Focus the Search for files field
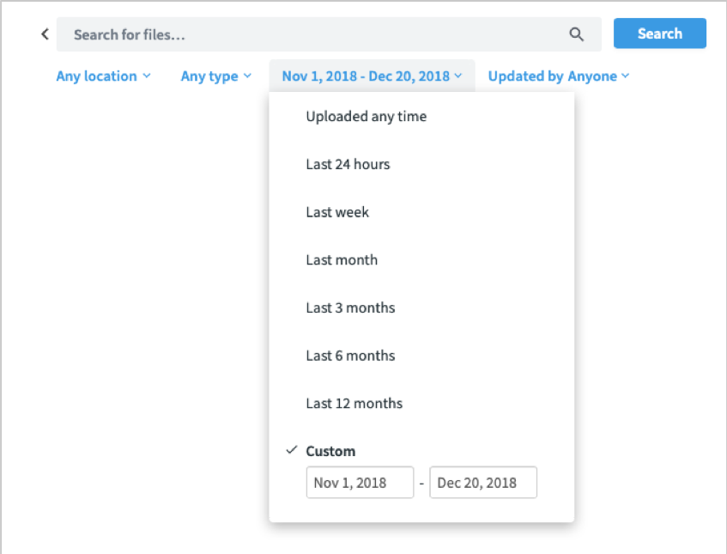This screenshot has height=554, width=727. [x=309, y=34]
